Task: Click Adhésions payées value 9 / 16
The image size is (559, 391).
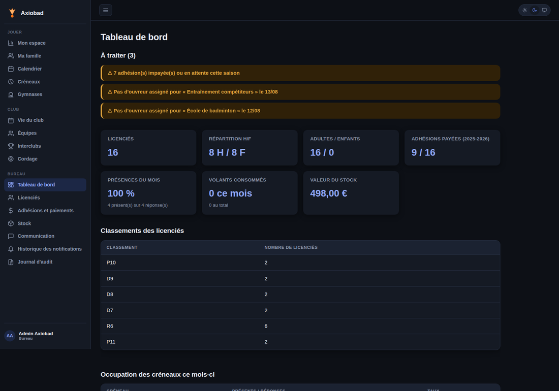Action: 423,153
